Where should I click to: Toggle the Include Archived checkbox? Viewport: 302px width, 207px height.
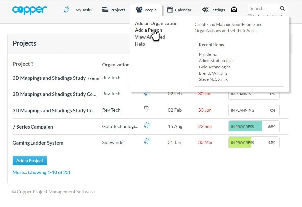(x=250, y=16)
